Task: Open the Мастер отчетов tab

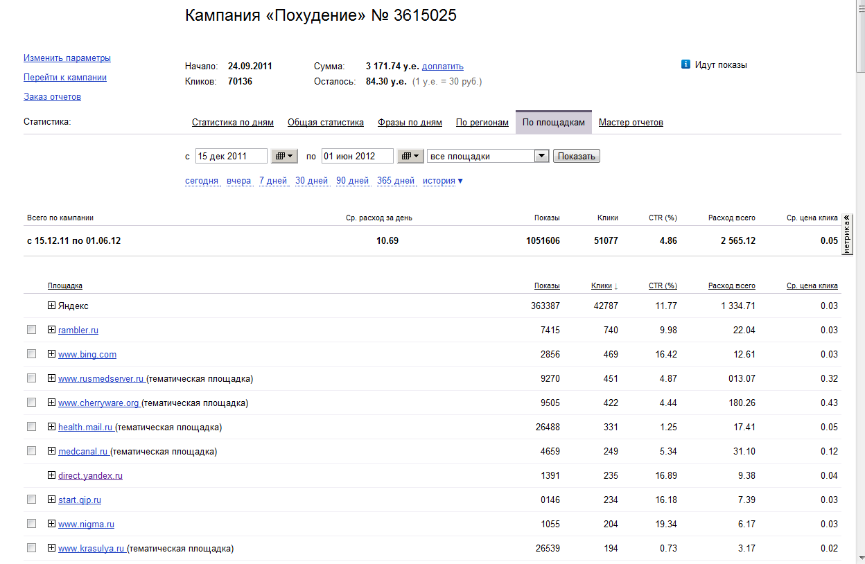Action: 631,123
